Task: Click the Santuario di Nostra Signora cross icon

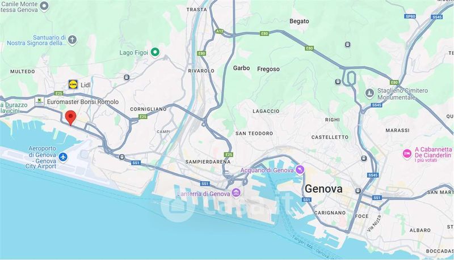Action: 73,39
